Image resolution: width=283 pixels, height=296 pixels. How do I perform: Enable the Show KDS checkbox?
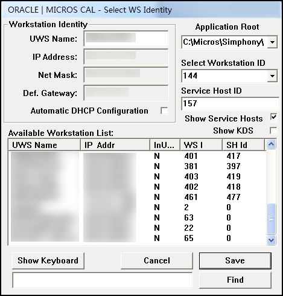273,130
